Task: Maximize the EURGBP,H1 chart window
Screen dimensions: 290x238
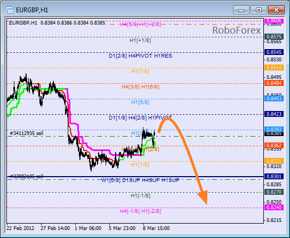Action: [259, 10]
